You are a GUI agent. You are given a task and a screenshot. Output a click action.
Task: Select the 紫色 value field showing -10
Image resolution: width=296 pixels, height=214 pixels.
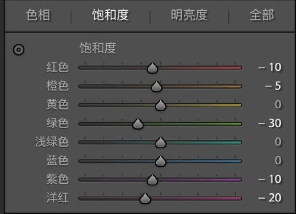269,179
